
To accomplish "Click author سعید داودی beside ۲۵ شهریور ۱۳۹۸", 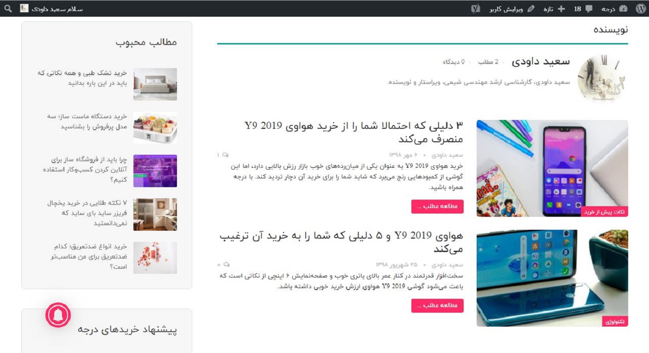I will tap(447, 265).
